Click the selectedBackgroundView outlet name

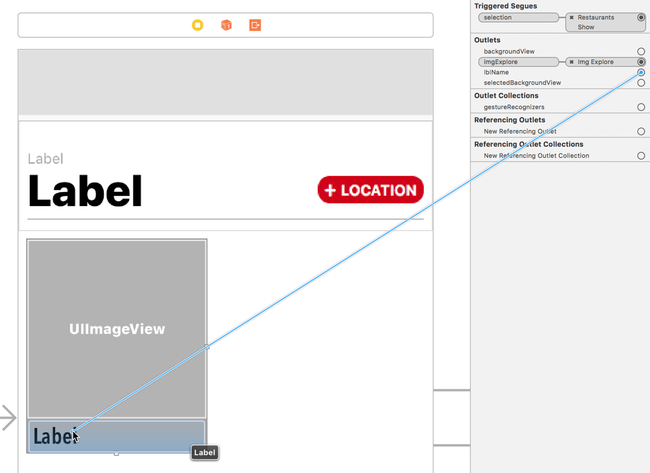(522, 83)
